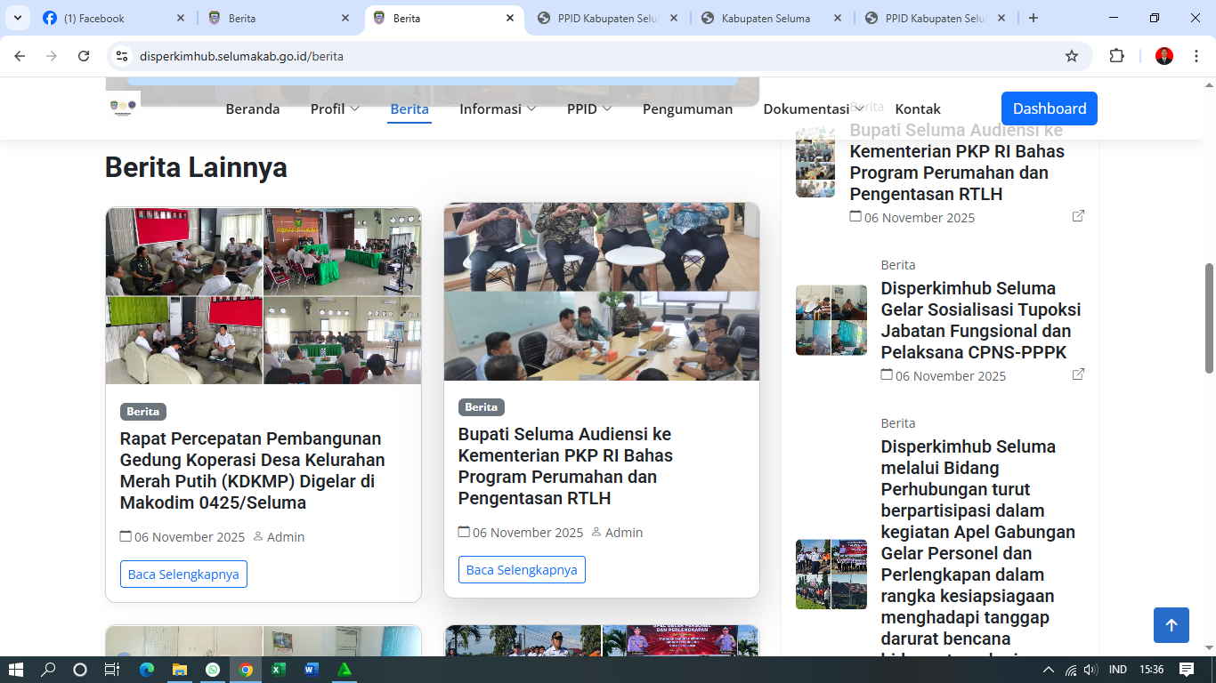The height and width of the screenshot is (683, 1216).
Task: Click Baca Selengkapnya under Rapat Percepatan article
Action: click(183, 575)
